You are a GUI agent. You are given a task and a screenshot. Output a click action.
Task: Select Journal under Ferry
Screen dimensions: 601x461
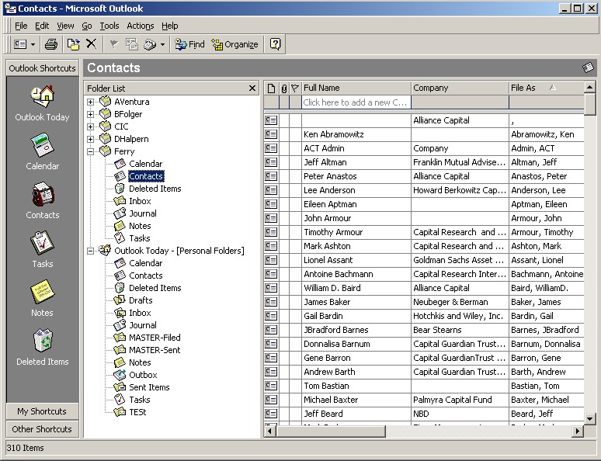point(143,213)
